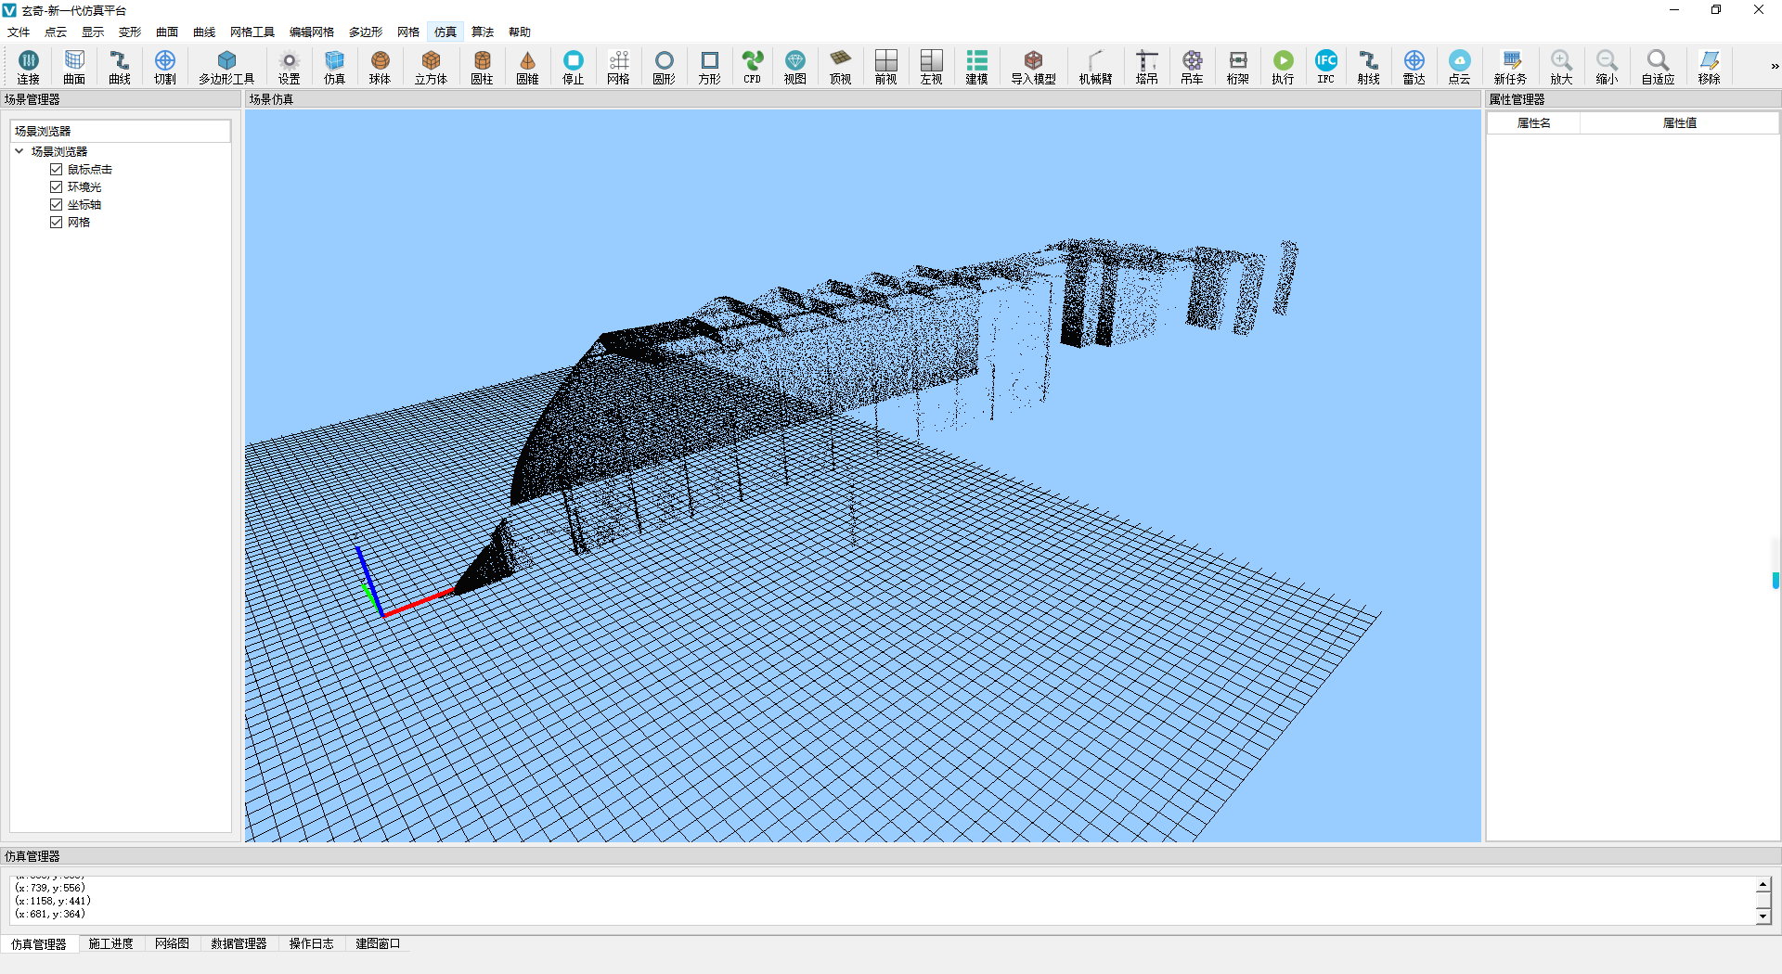Image resolution: width=1782 pixels, height=974 pixels.
Task: Toggle the 网格 checkbox in scene tree
Action: [57, 223]
